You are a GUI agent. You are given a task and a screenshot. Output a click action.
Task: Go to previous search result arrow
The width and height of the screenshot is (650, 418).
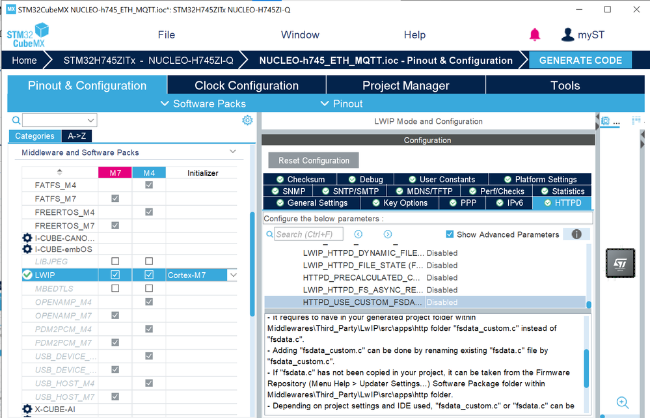tap(358, 234)
